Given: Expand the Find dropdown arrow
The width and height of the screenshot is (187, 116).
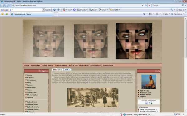Looking at the screenshot, I should point(97,10).
